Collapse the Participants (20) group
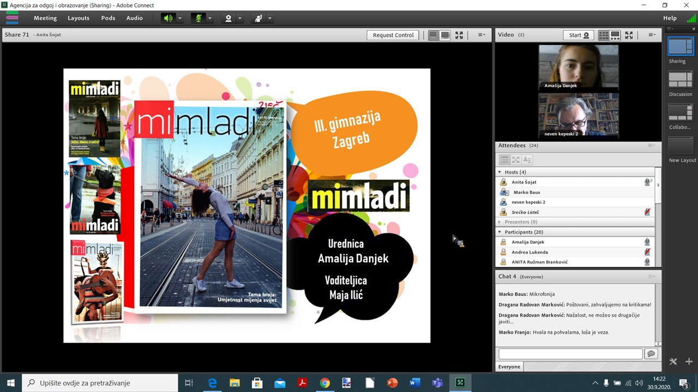Image resolution: width=698 pixels, height=392 pixels. 500,232
